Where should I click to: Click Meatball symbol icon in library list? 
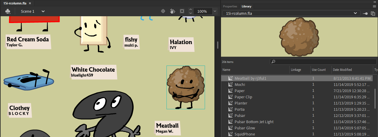(x=230, y=79)
